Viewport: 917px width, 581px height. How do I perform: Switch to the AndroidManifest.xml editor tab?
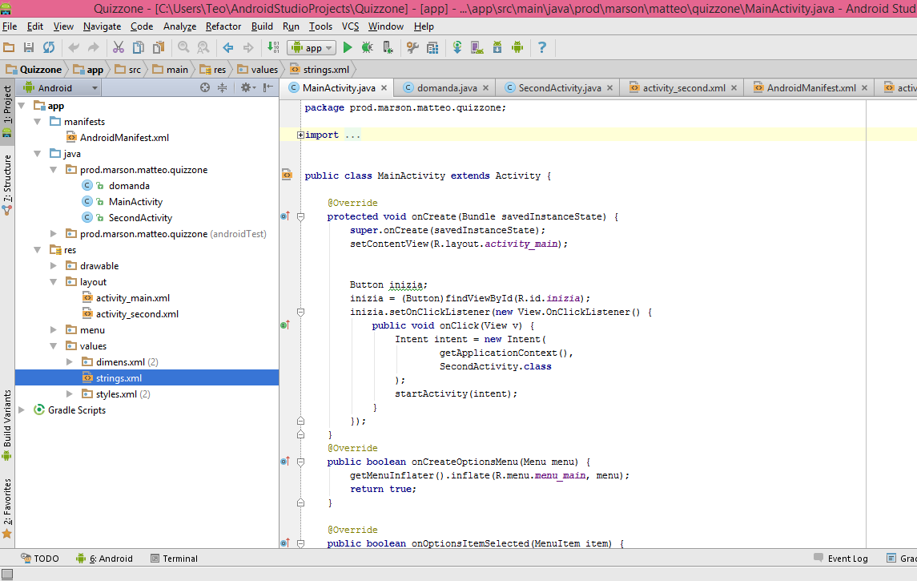tap(810, 88)
